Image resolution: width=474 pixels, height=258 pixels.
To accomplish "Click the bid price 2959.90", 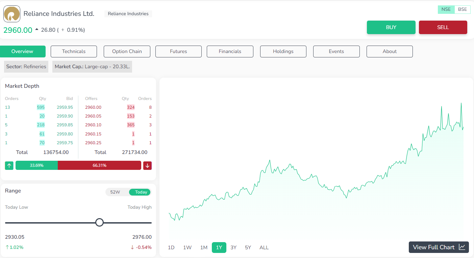I will click(65, 116).
